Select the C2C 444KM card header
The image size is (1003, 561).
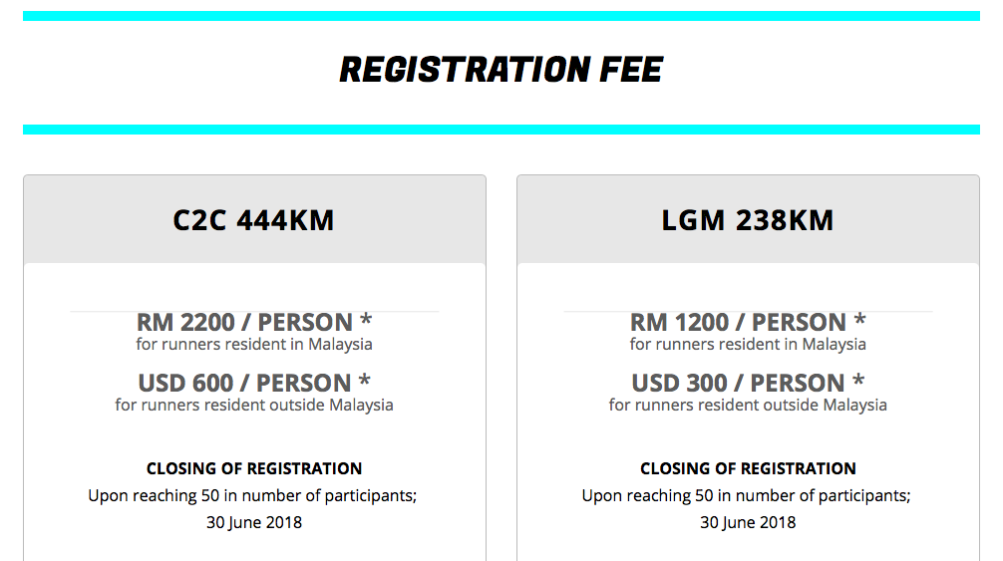pos(254,220)
